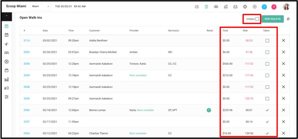Click Next available in Charlize Theron row

[x=138, y=133]
